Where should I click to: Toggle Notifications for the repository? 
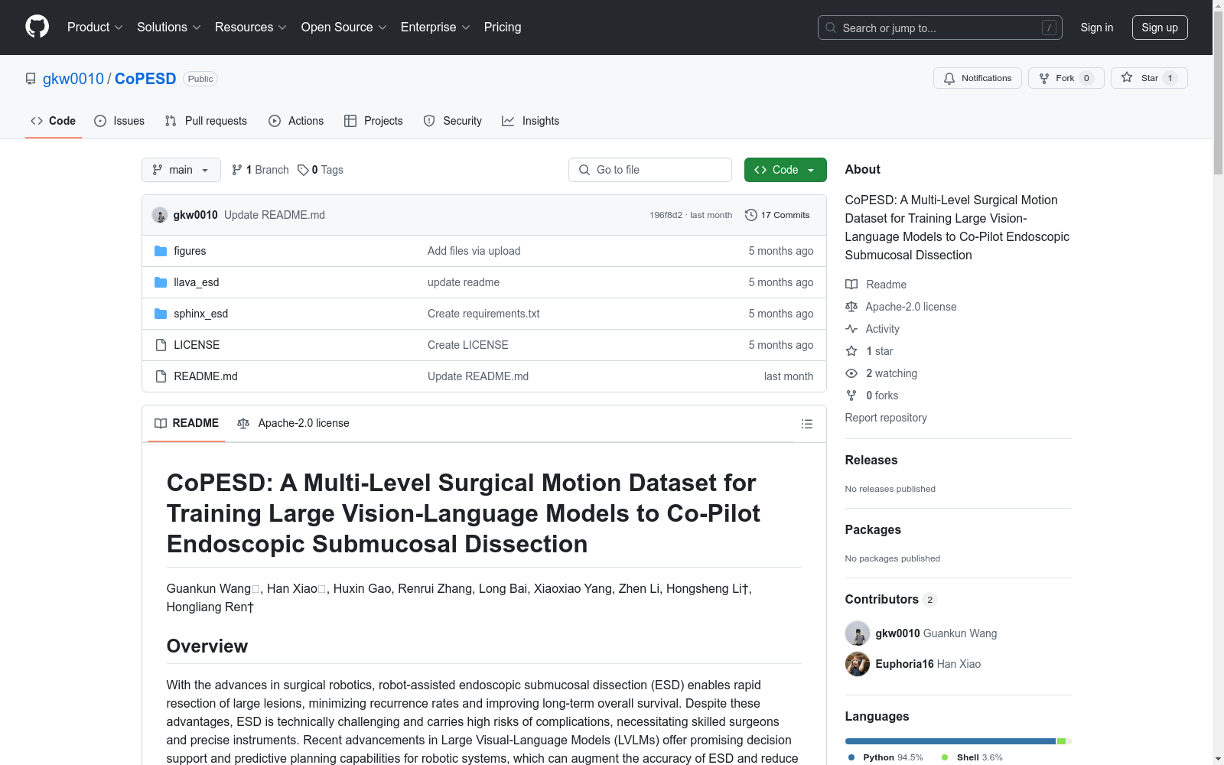[977, 78]
